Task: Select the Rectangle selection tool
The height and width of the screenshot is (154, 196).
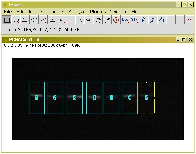Action: 7,20
